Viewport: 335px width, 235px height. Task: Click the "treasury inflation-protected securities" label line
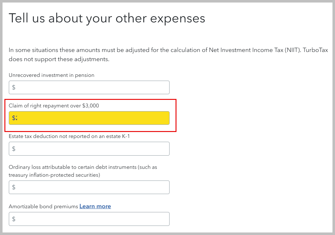coord(54,175)
